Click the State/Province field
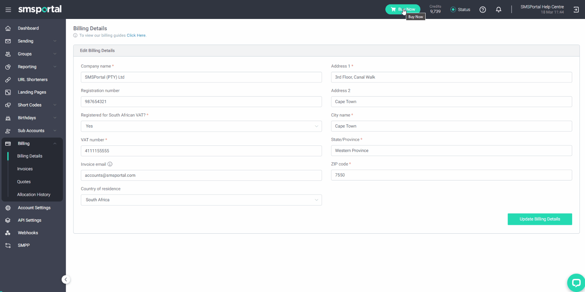 point(452,151)
